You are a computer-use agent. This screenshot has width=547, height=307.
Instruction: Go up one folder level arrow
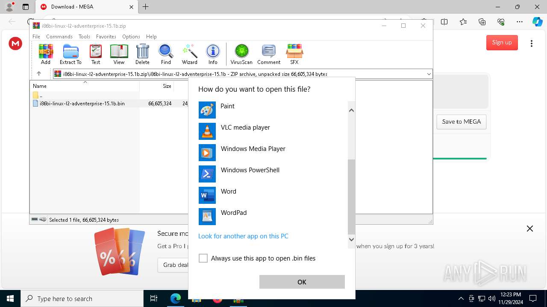[x=39, y=74]
